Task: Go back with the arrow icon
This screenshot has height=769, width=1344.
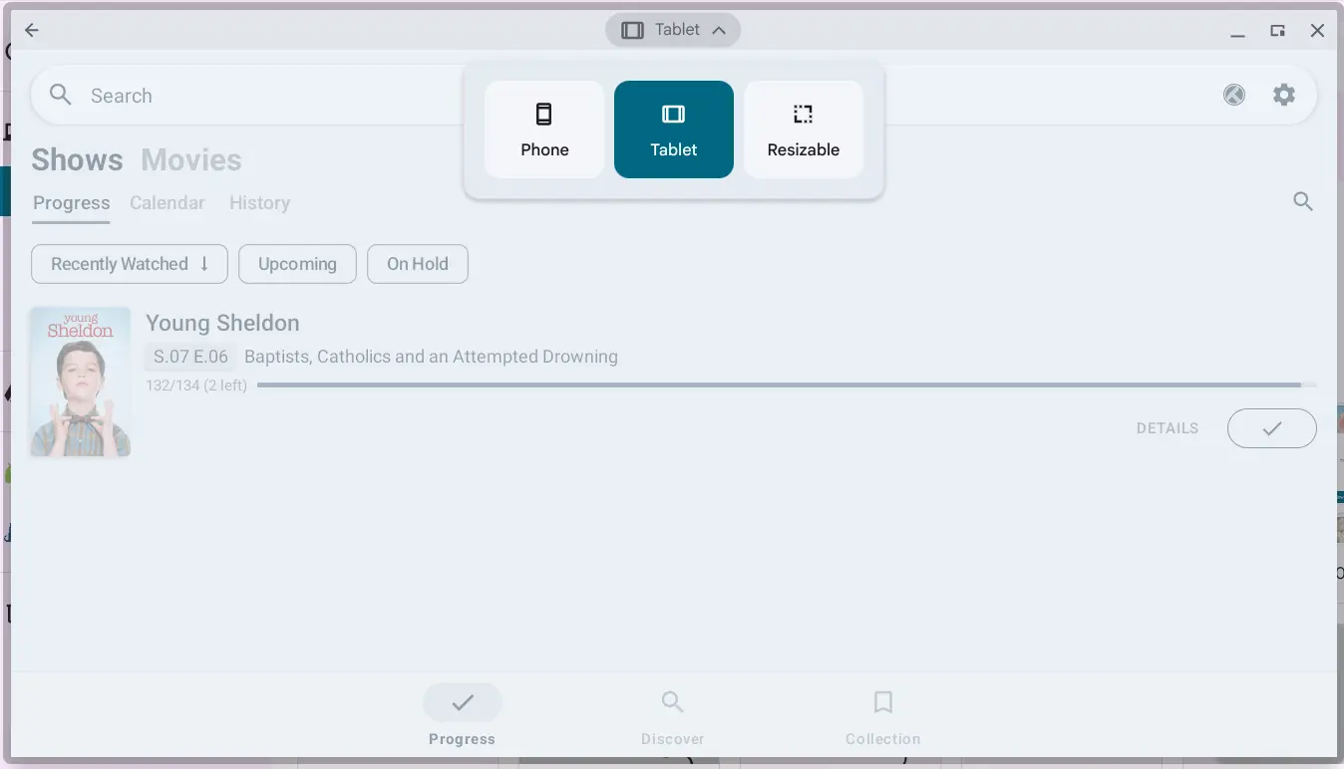Action: [32, 30]
